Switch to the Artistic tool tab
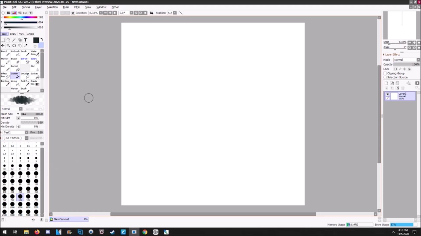The width and height of the screenshot is (421, 236). click(x=31, y=34)
